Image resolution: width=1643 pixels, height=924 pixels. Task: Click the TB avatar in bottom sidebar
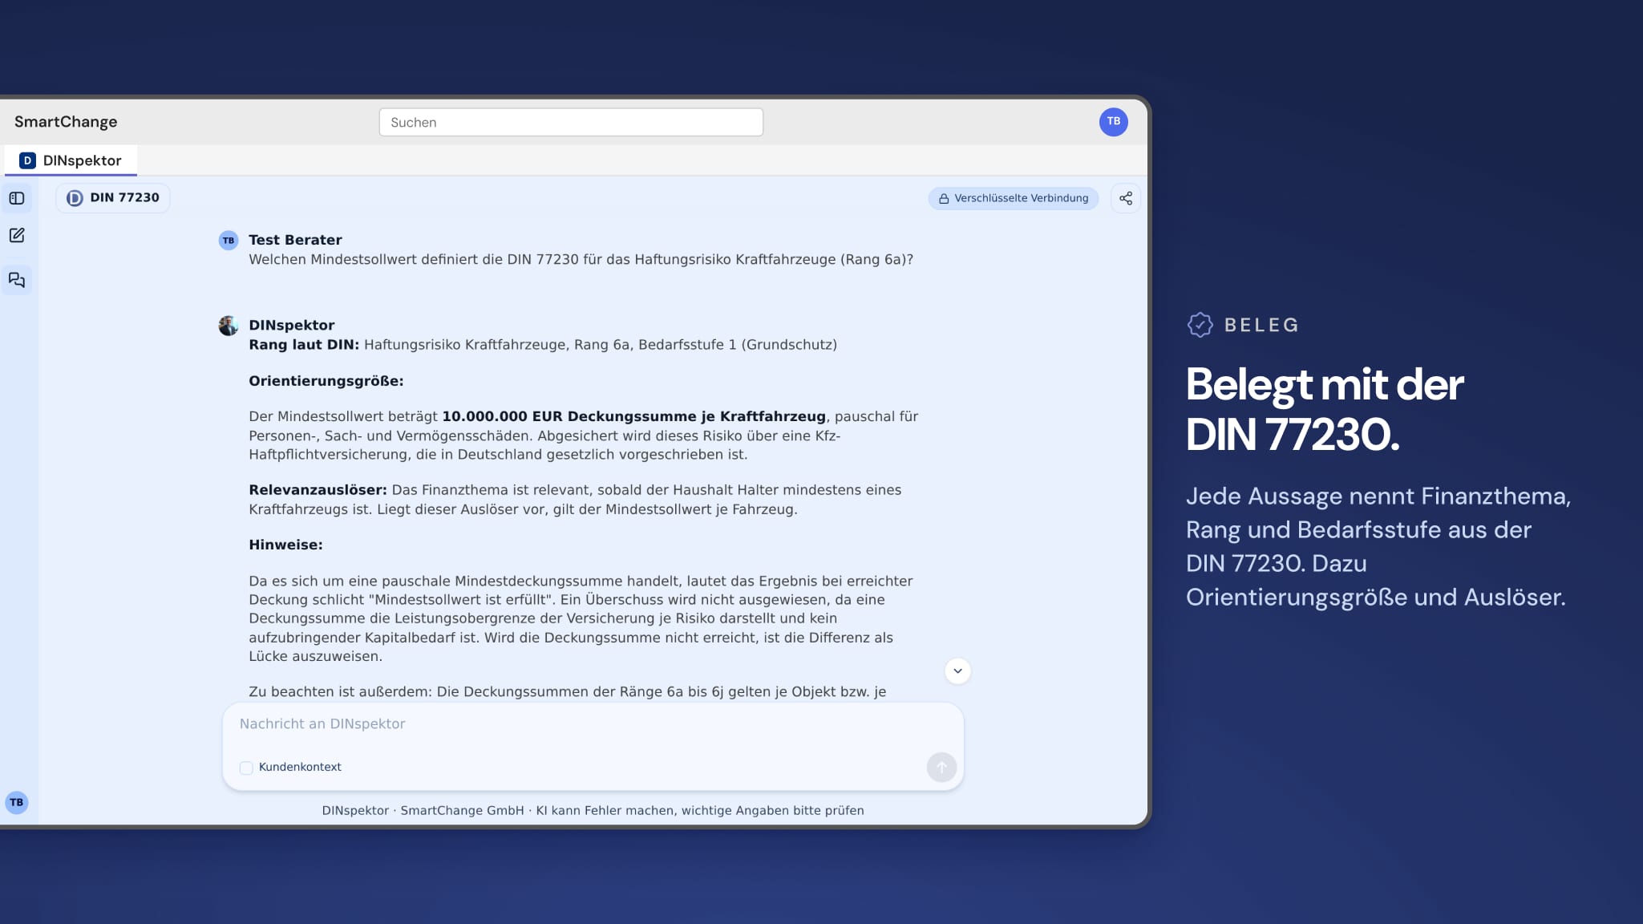pyautogui.click(x=17, y=802)
